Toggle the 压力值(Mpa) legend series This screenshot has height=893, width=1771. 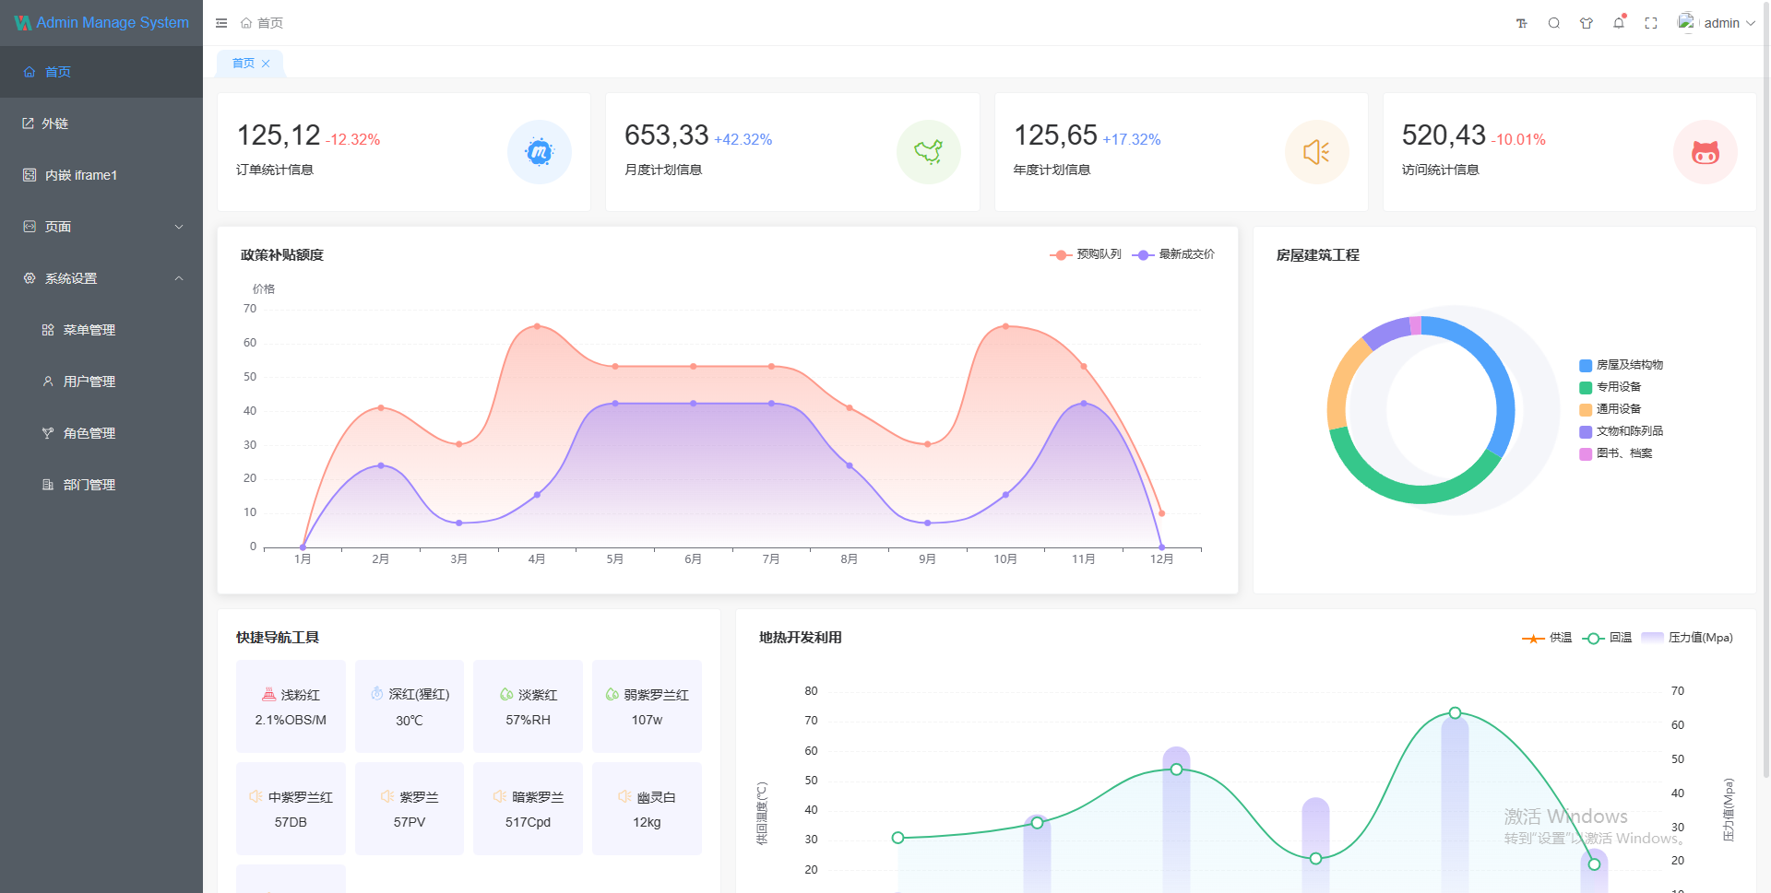tap(1687, 638)
